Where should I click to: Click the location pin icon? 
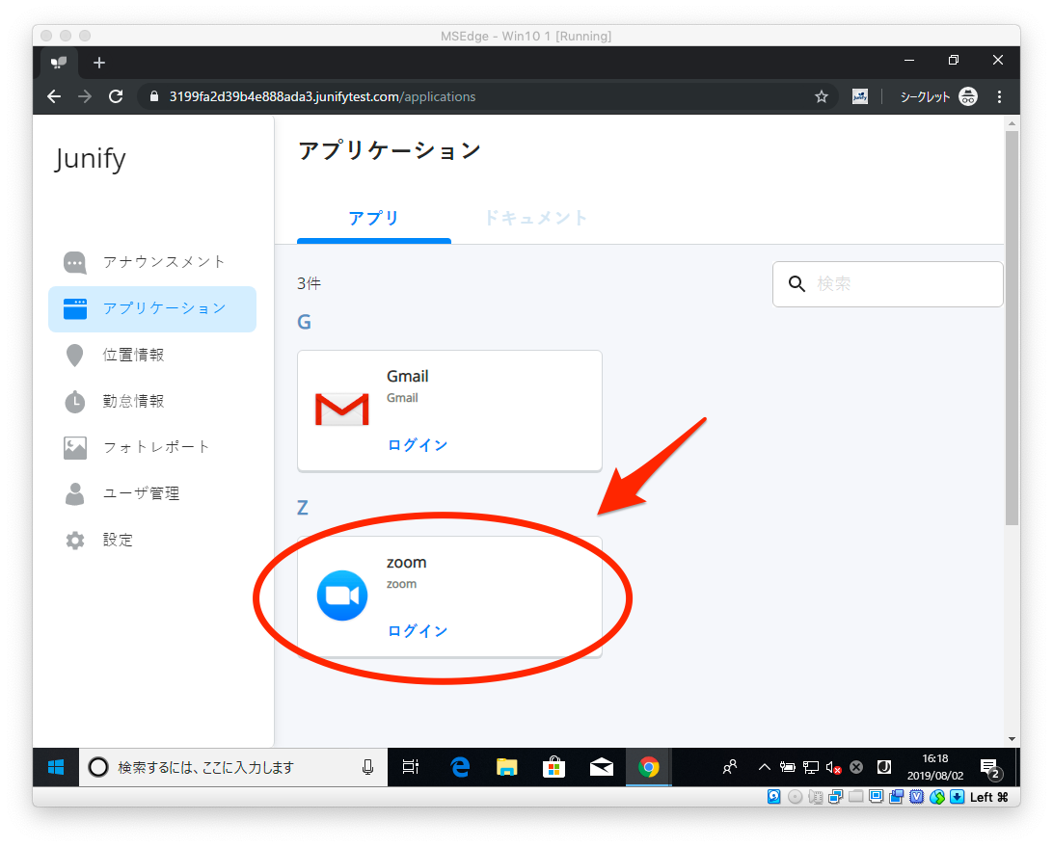click(74, 355)
